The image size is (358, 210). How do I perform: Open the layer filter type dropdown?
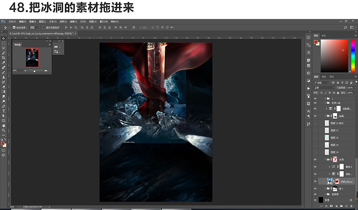point(321,83)
